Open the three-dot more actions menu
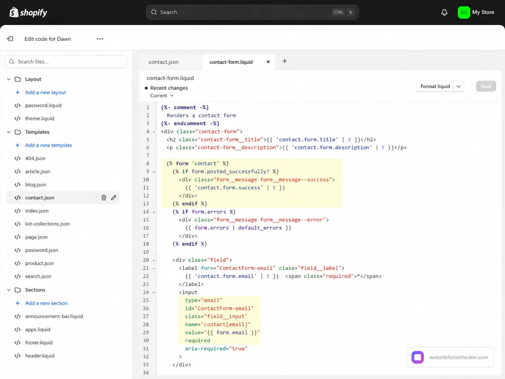Screen dimensions: 505x379 click(x=100, y=39)
